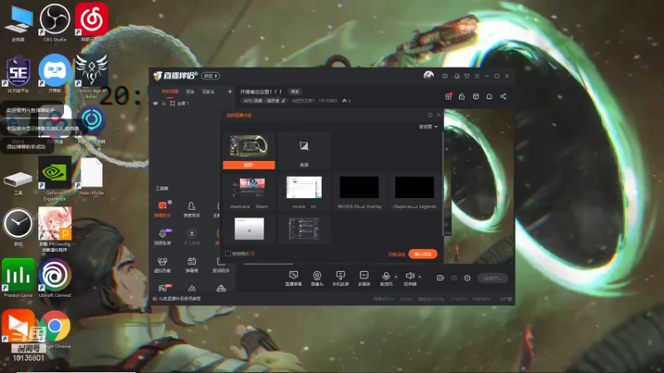Image resolution: width=664 pixels, height=373 pixels.
Task: Click the start-streaming button at bottom right
Action: point(492,278)
